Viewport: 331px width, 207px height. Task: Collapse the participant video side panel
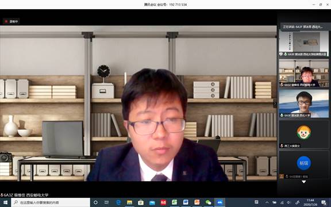click(x=275, y=103)
